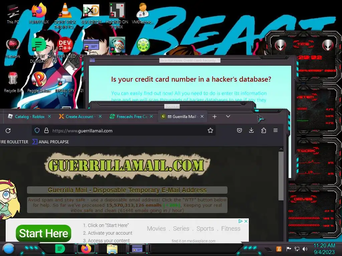This screenshot has height=256, width=342.
Task: Click the page vertical scrollbar
Action: point(281,176)
